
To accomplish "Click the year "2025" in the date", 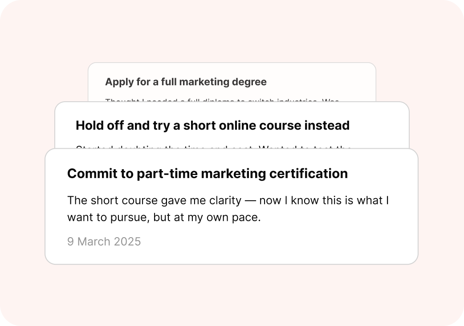I will click(127, 241).
